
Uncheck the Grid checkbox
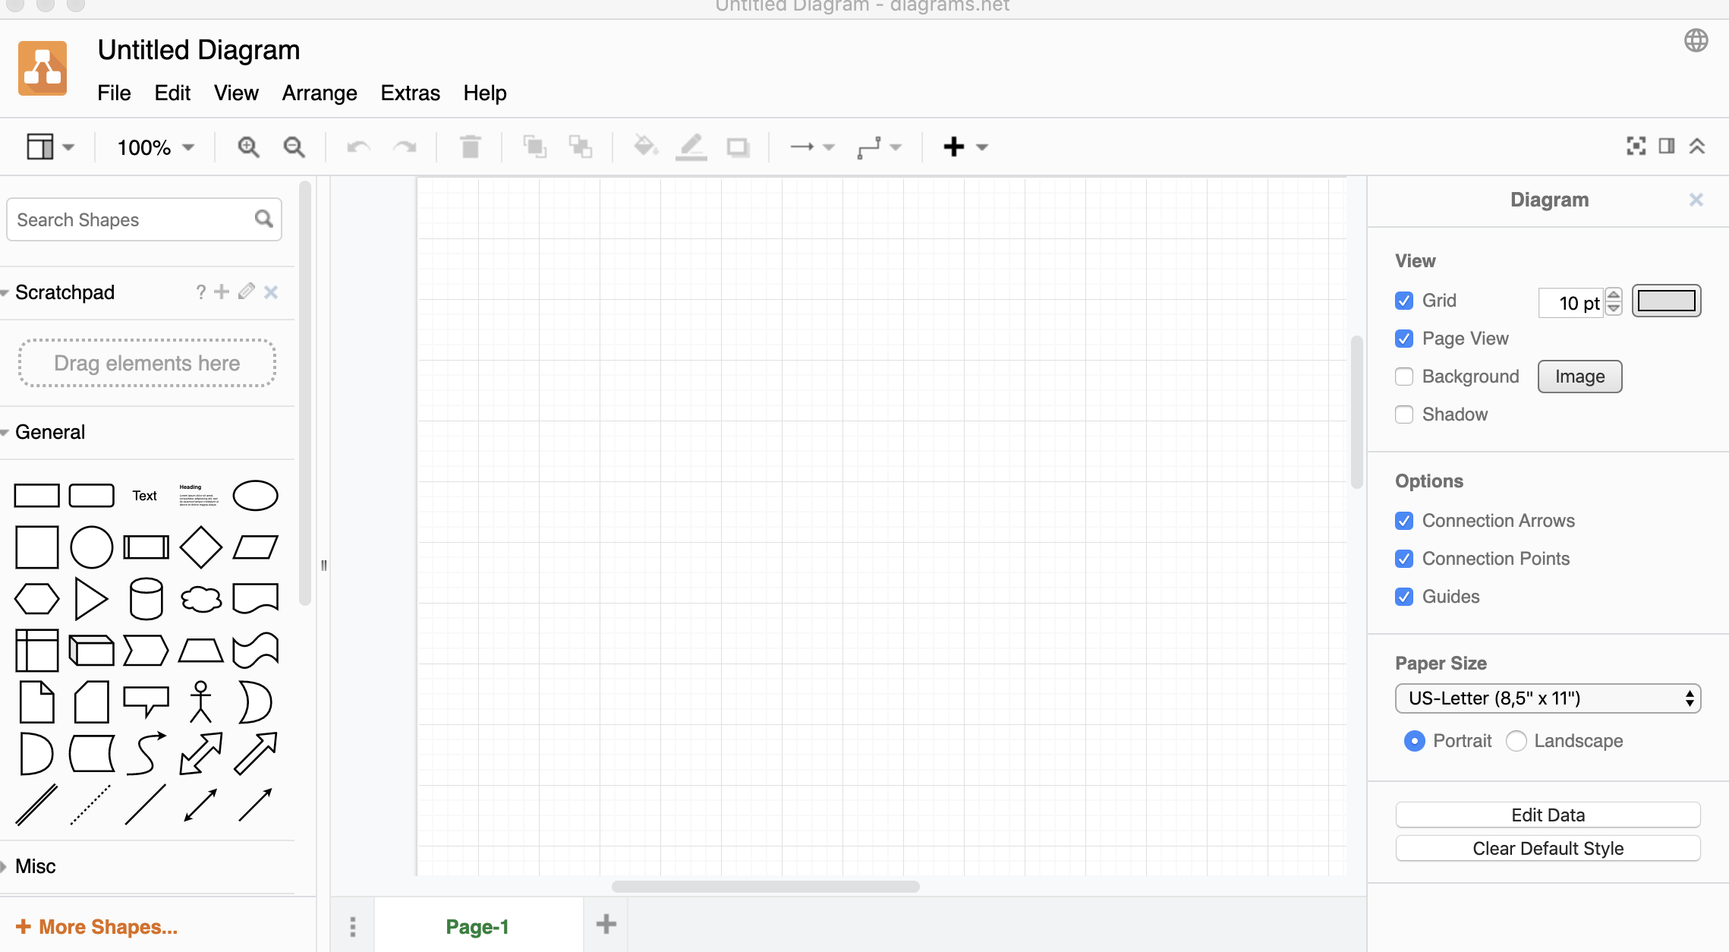point(1404,301)
